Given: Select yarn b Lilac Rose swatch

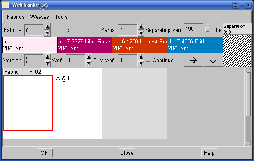Looking at the screenshot, I should tap(85, 45).
